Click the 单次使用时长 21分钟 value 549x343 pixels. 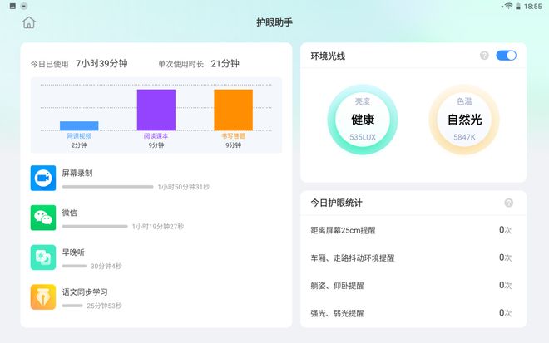click(225, 64)
